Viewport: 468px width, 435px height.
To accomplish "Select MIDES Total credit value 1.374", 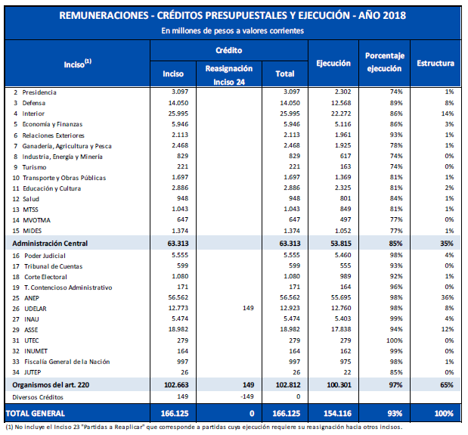I will pyautogui.click(x=292, y=231).
